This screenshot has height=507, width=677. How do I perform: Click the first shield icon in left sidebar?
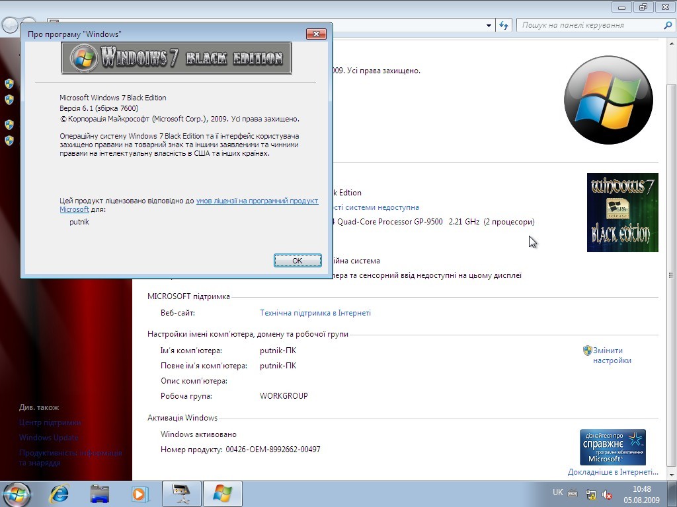click(x=9, y=84)
